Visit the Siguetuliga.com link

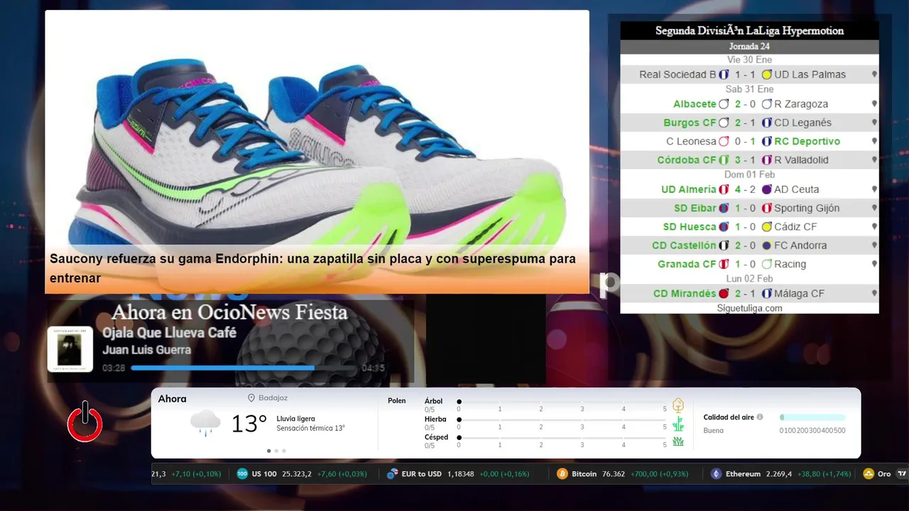tap(749, 308)
